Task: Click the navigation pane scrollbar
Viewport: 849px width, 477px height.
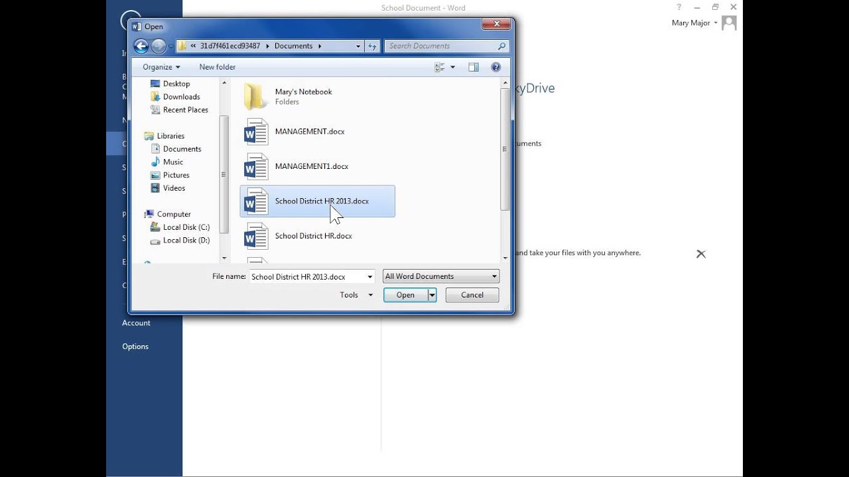Action: pos(224,174)
